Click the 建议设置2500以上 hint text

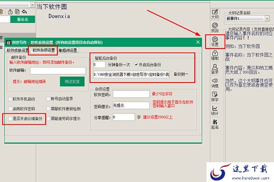click(x=158, y=117)
